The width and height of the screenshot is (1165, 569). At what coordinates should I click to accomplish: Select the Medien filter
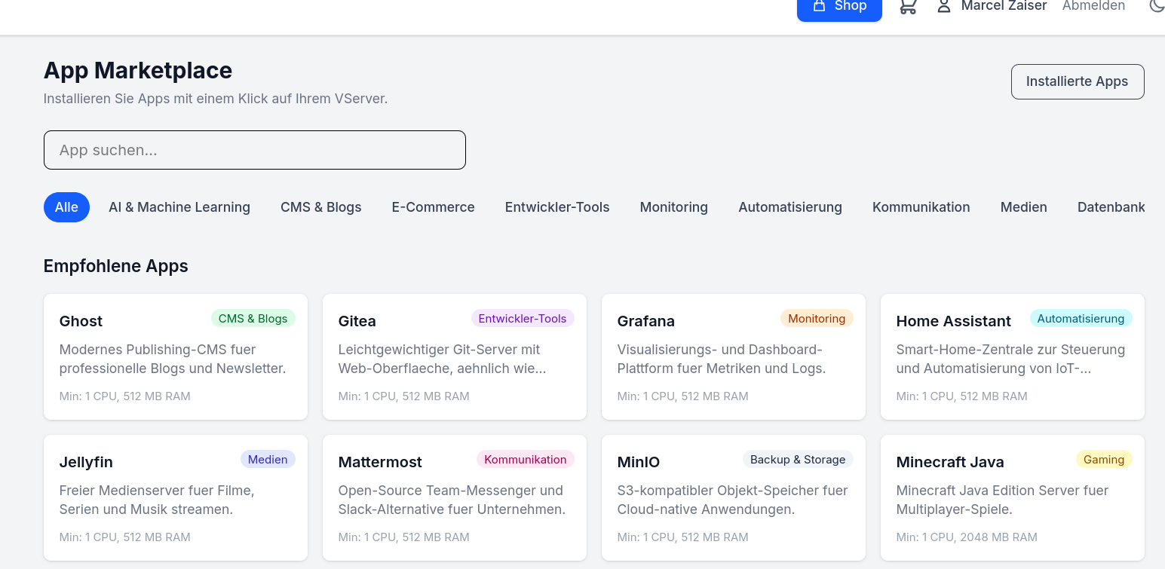coord(1023,206)
